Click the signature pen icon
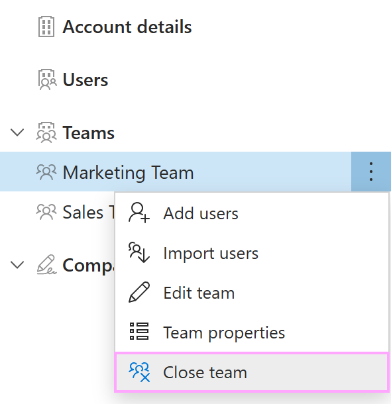Viewport: 391px width, 404px height. point(46,265)
